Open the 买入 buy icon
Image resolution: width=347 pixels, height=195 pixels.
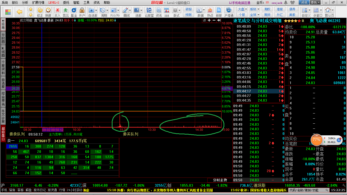click(x=58, y=10)
